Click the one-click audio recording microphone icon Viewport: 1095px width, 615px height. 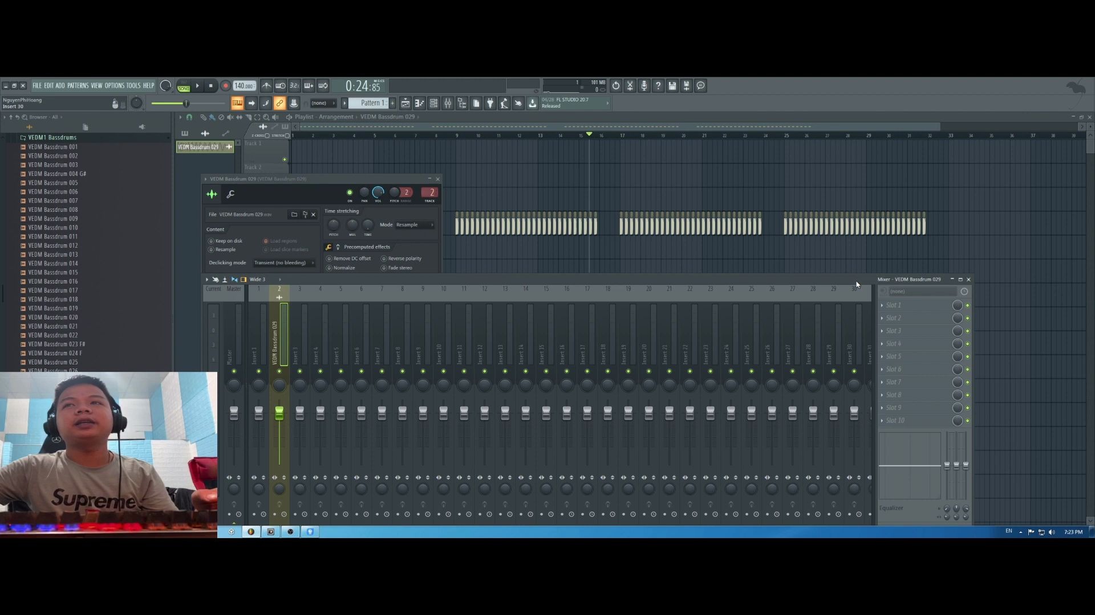click(644, 86)
